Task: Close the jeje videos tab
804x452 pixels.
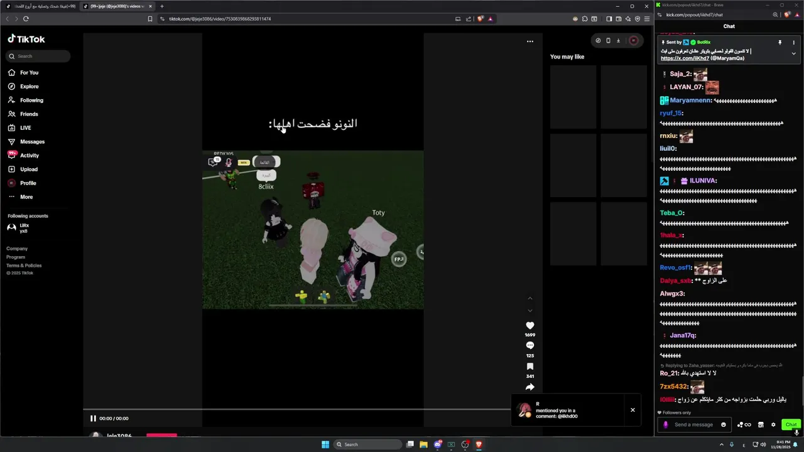Action: 150,6
